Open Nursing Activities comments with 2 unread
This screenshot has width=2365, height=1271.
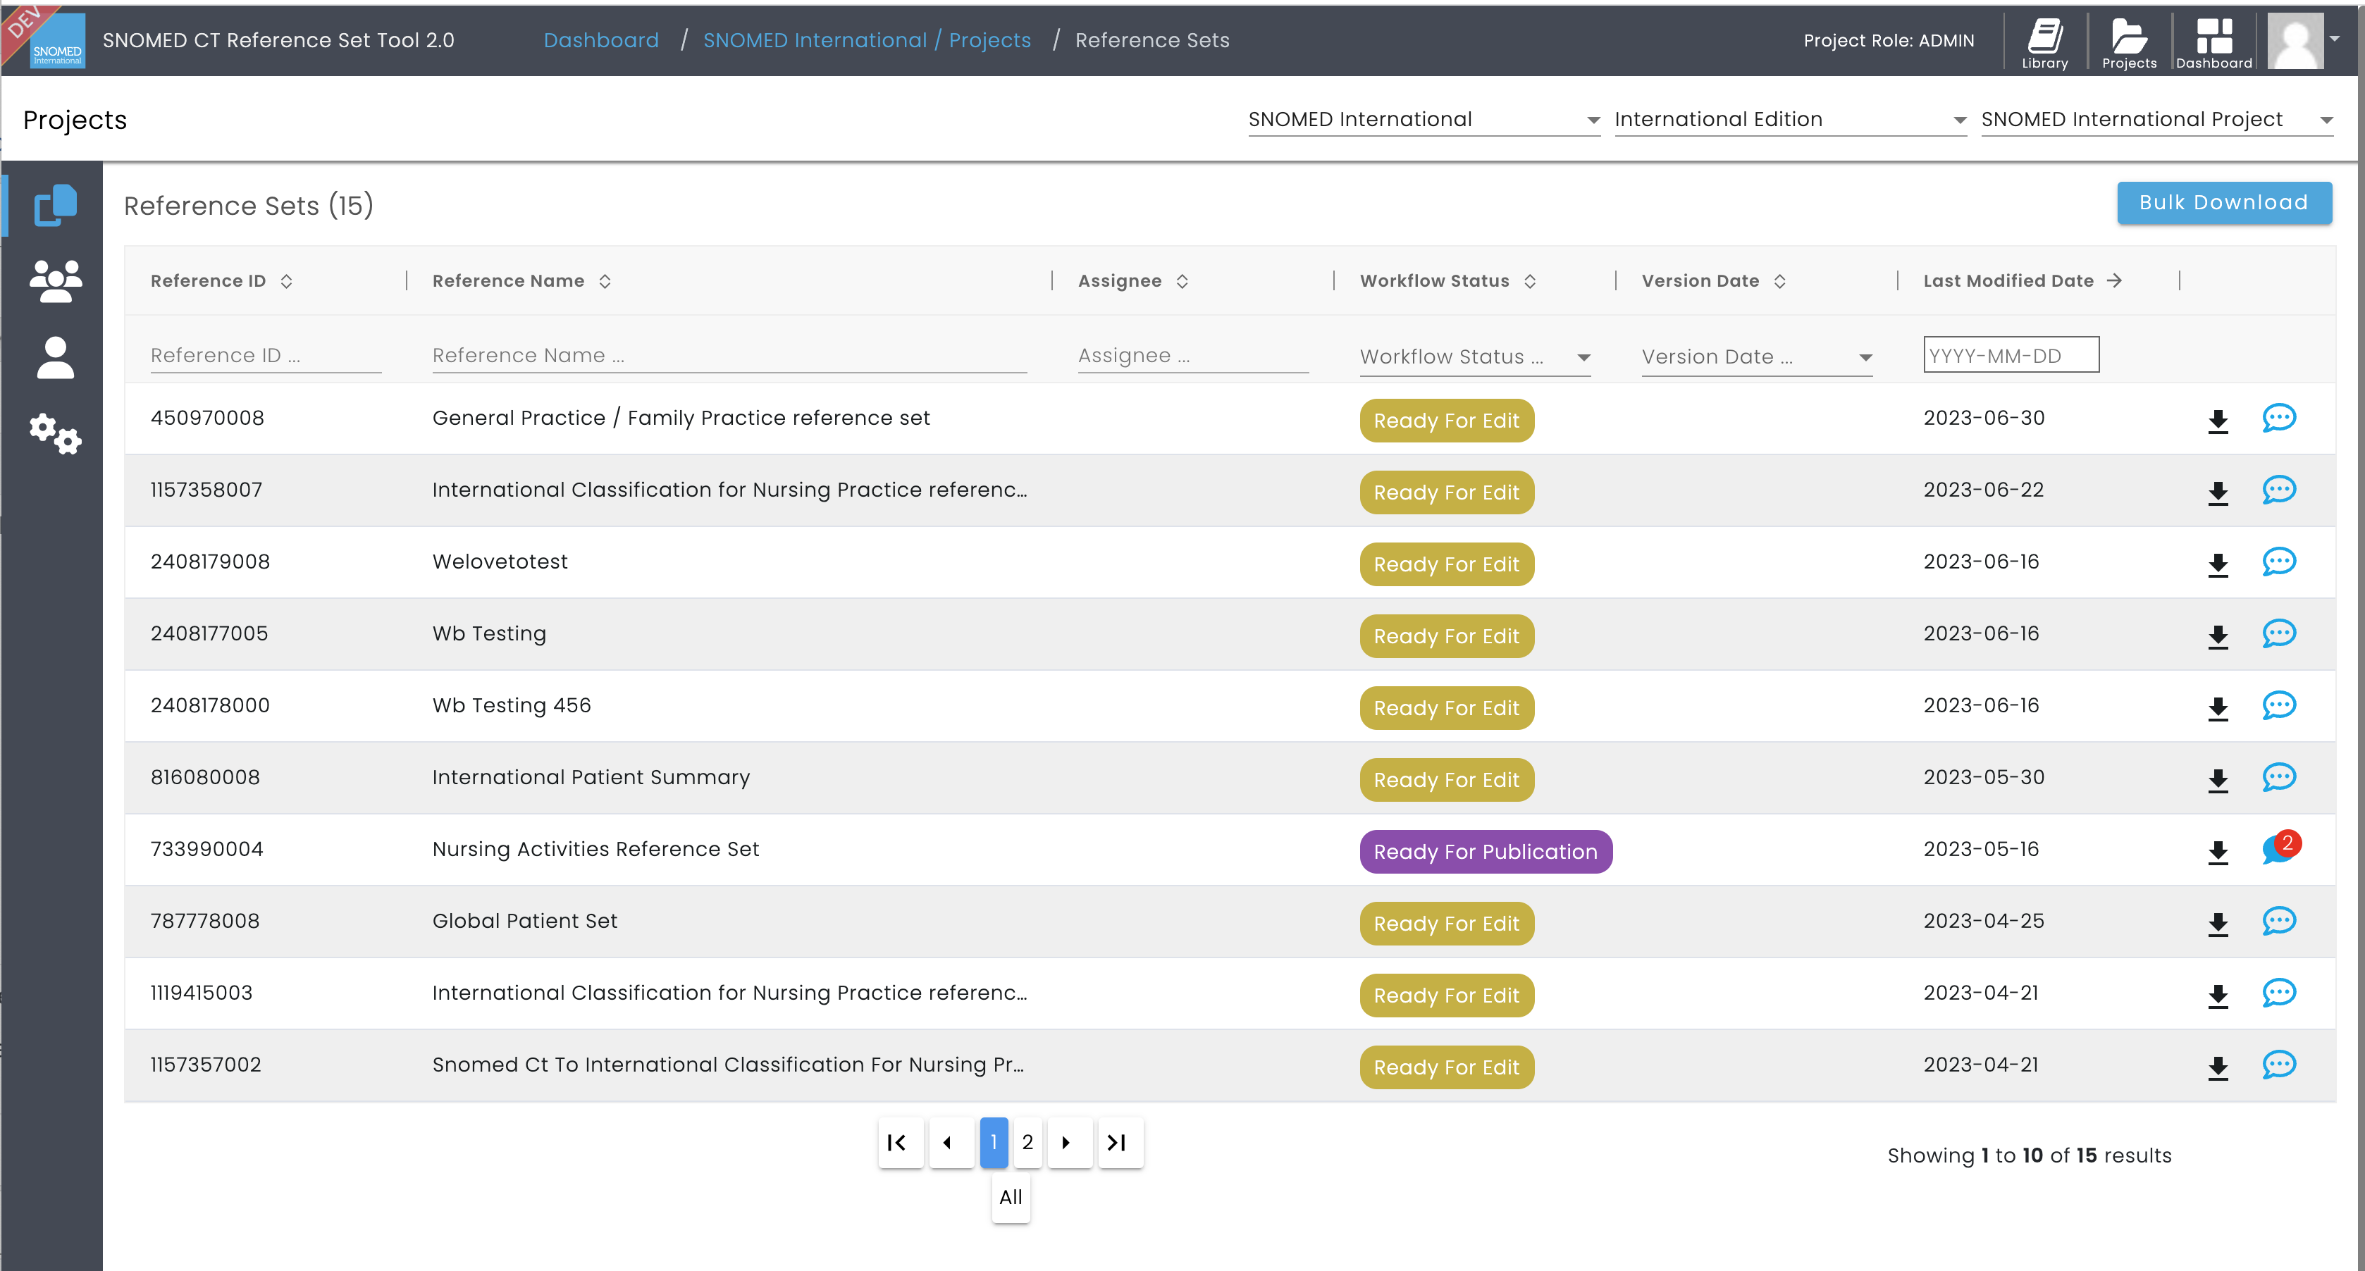click(x=2280, y=848)
